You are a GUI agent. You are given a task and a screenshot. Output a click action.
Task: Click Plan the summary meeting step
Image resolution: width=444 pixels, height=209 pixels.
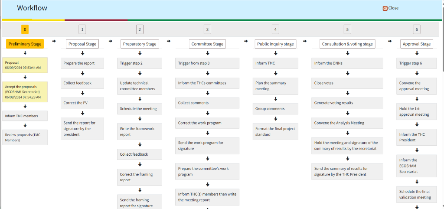275,86
